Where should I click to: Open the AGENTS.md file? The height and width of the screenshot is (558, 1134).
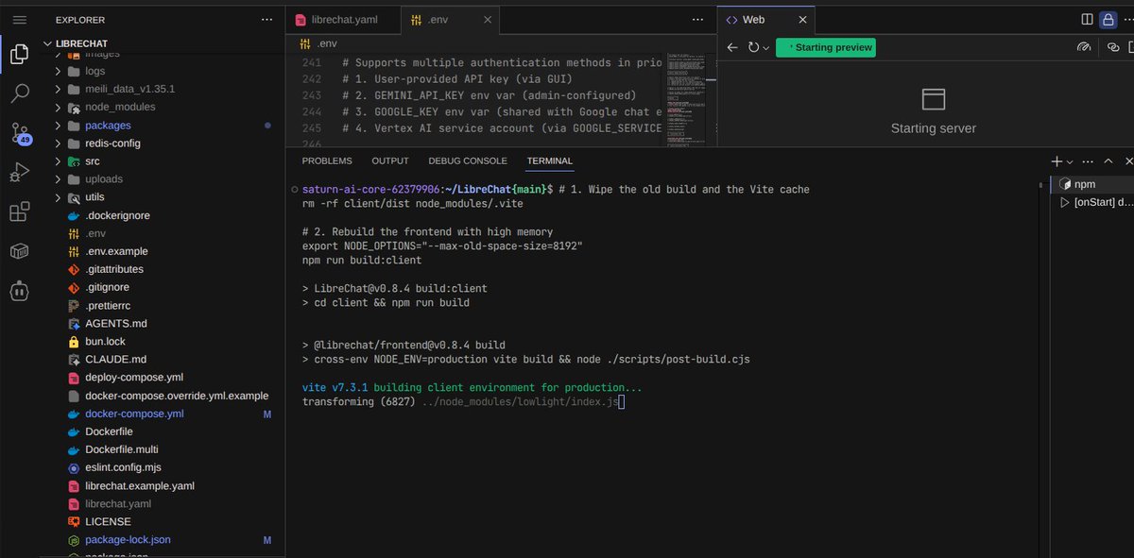(x=115, y=323)
